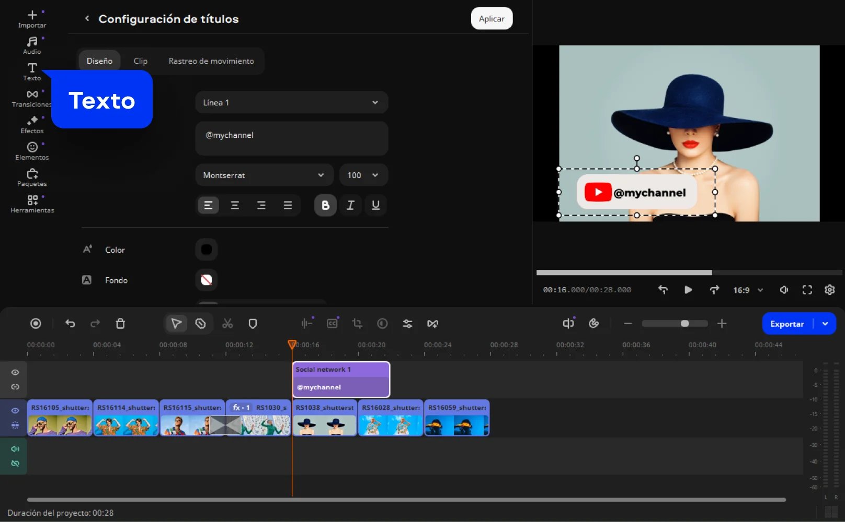
Task: Switch to Rastreo de movimiento tab
Action: click(x=211, y=61)
